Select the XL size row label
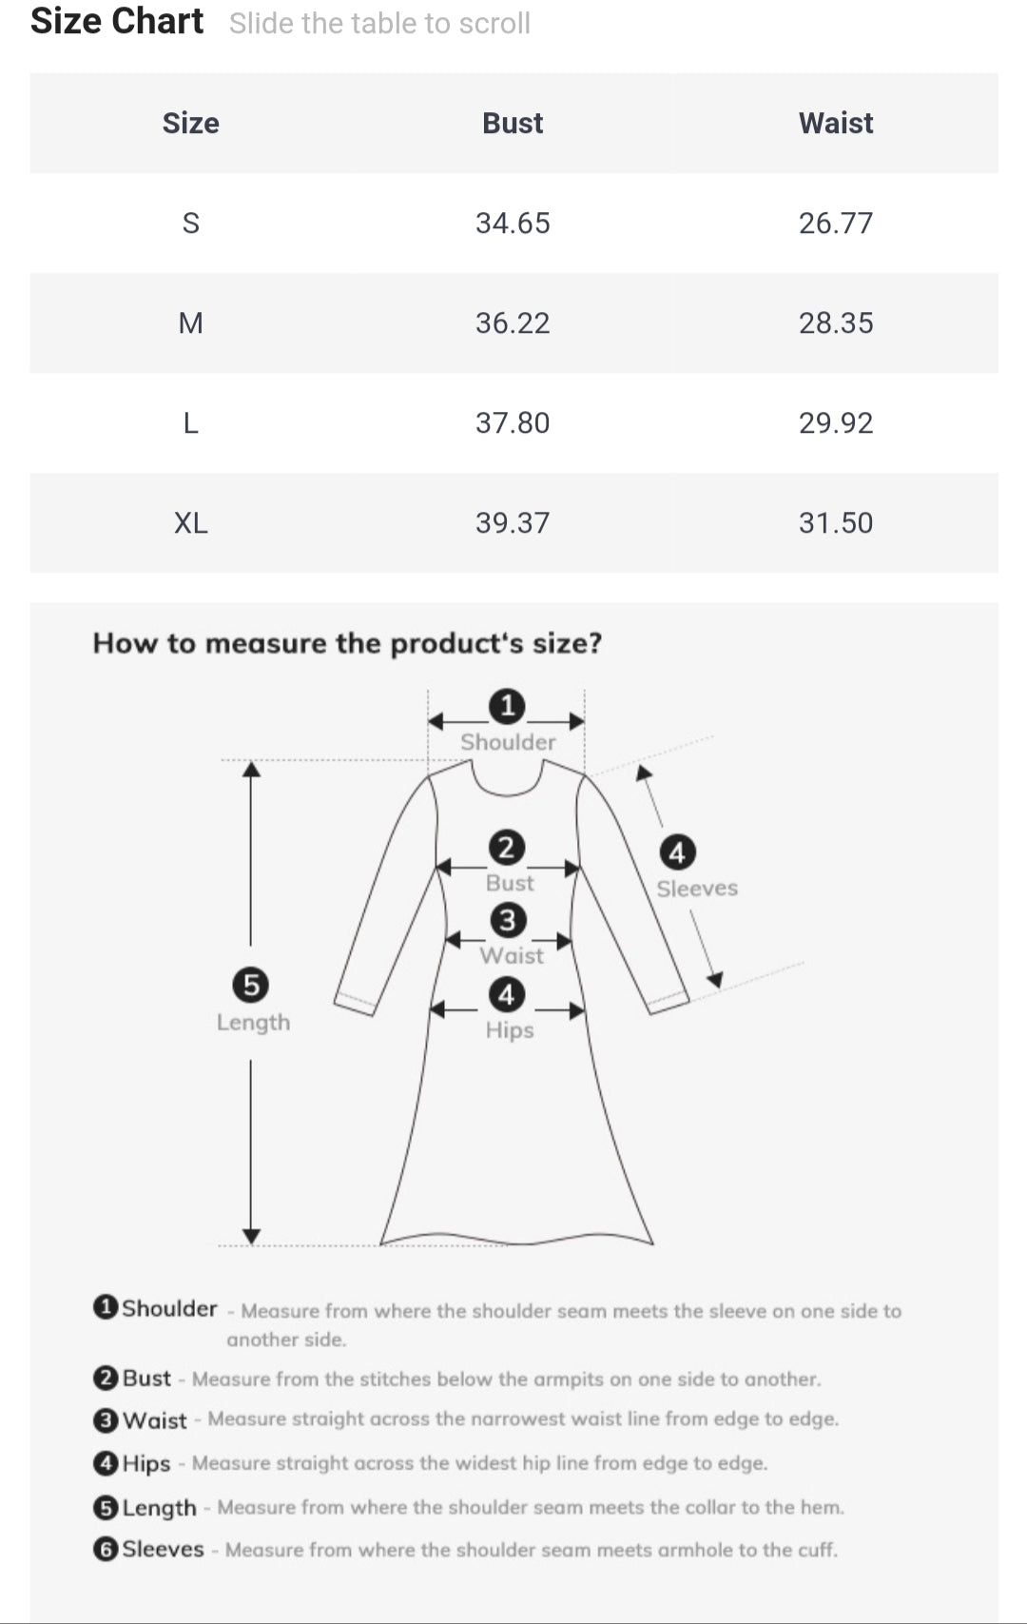This screenshot has width=1027, height=1624. (x=190, y=523)
